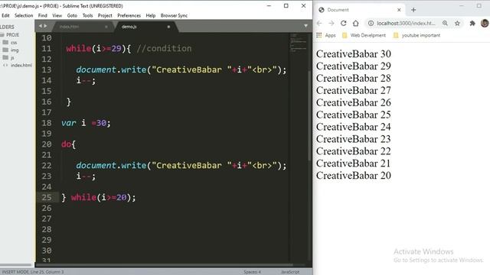Open the js folder in sidebar
The width and height of the screenshot is (490, 275).
(12, 58)
